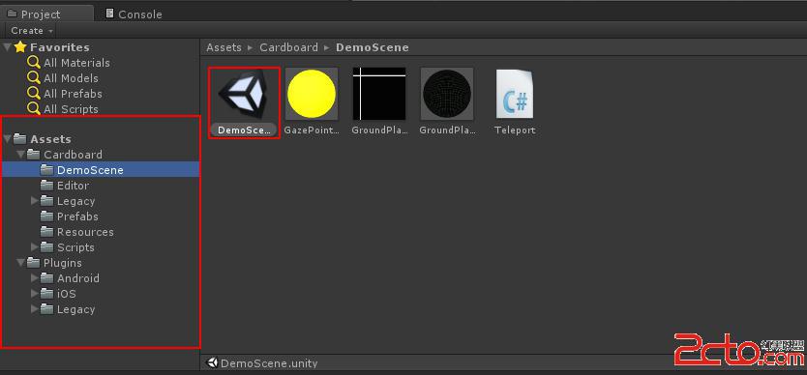Click the magnifier icon beside All Scripts
This screenshot has height=375, width=807.
click(x=34, y=109)
